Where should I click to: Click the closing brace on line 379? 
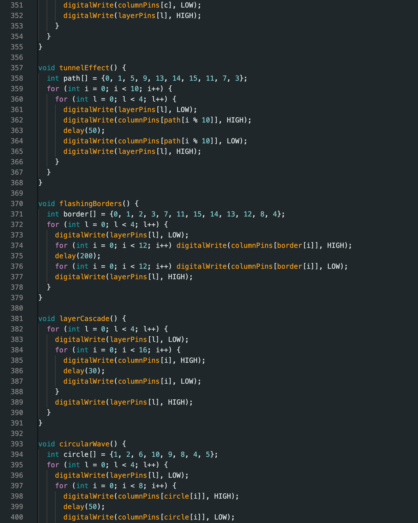pos(40,298)
